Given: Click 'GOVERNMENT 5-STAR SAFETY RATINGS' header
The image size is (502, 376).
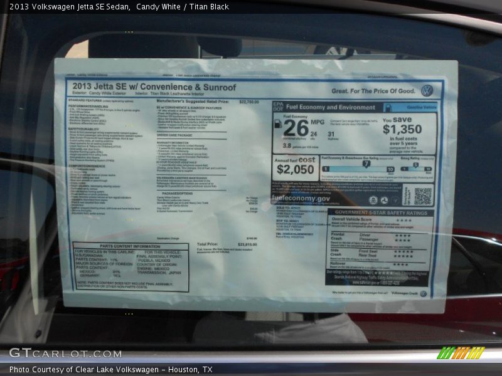Looking at the screenshot, I should [x=381, y=213].
